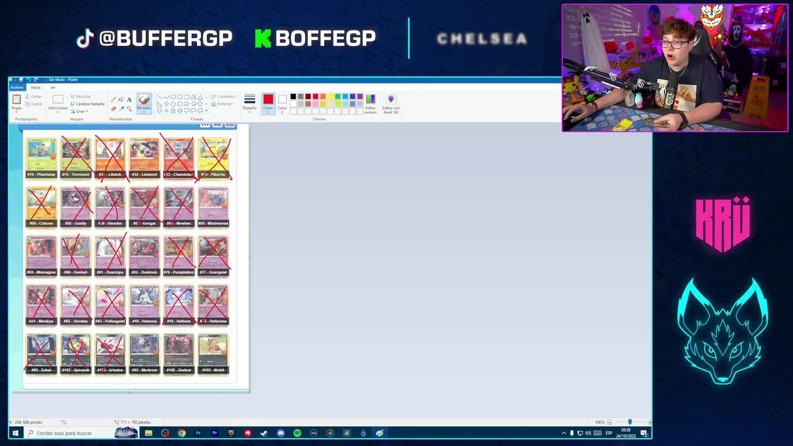This screenshot has height=446, width=793.
Task: Open Photoshop from the taskbar
Action: click(x=198, y=433)
